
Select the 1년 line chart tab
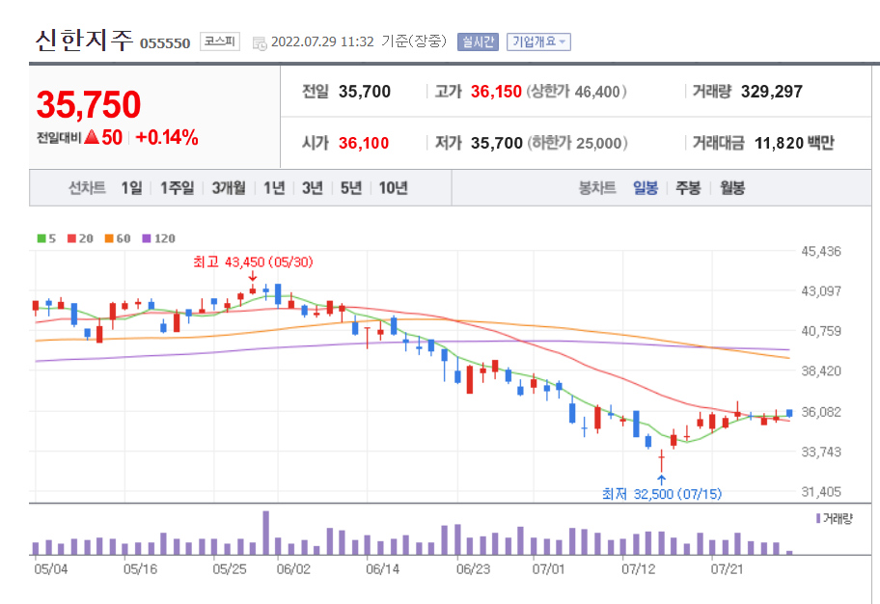[274, 188]
